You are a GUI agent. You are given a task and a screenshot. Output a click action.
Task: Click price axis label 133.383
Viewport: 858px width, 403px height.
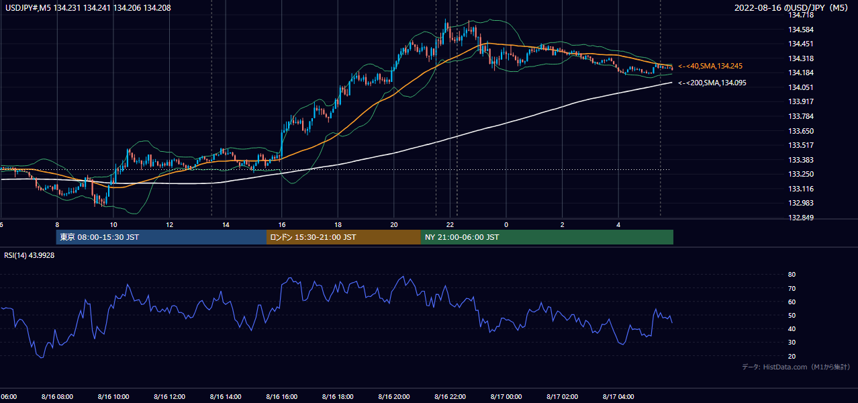tap(802, 160)
